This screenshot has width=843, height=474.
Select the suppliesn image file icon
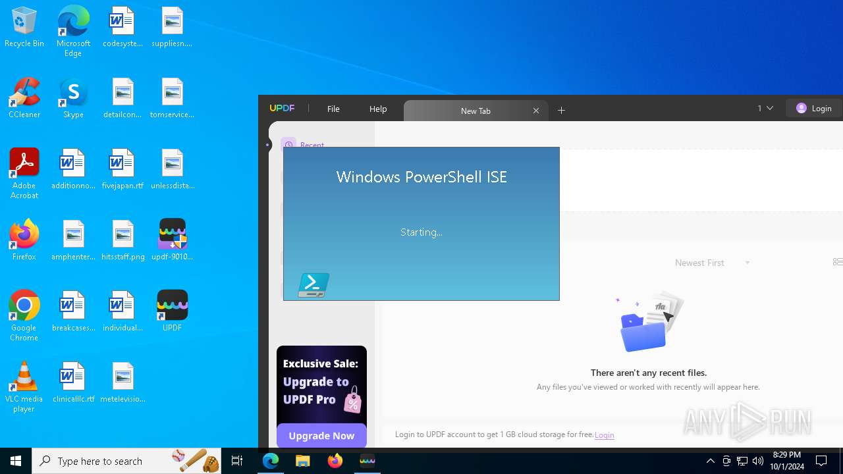(x=172, y=28)
